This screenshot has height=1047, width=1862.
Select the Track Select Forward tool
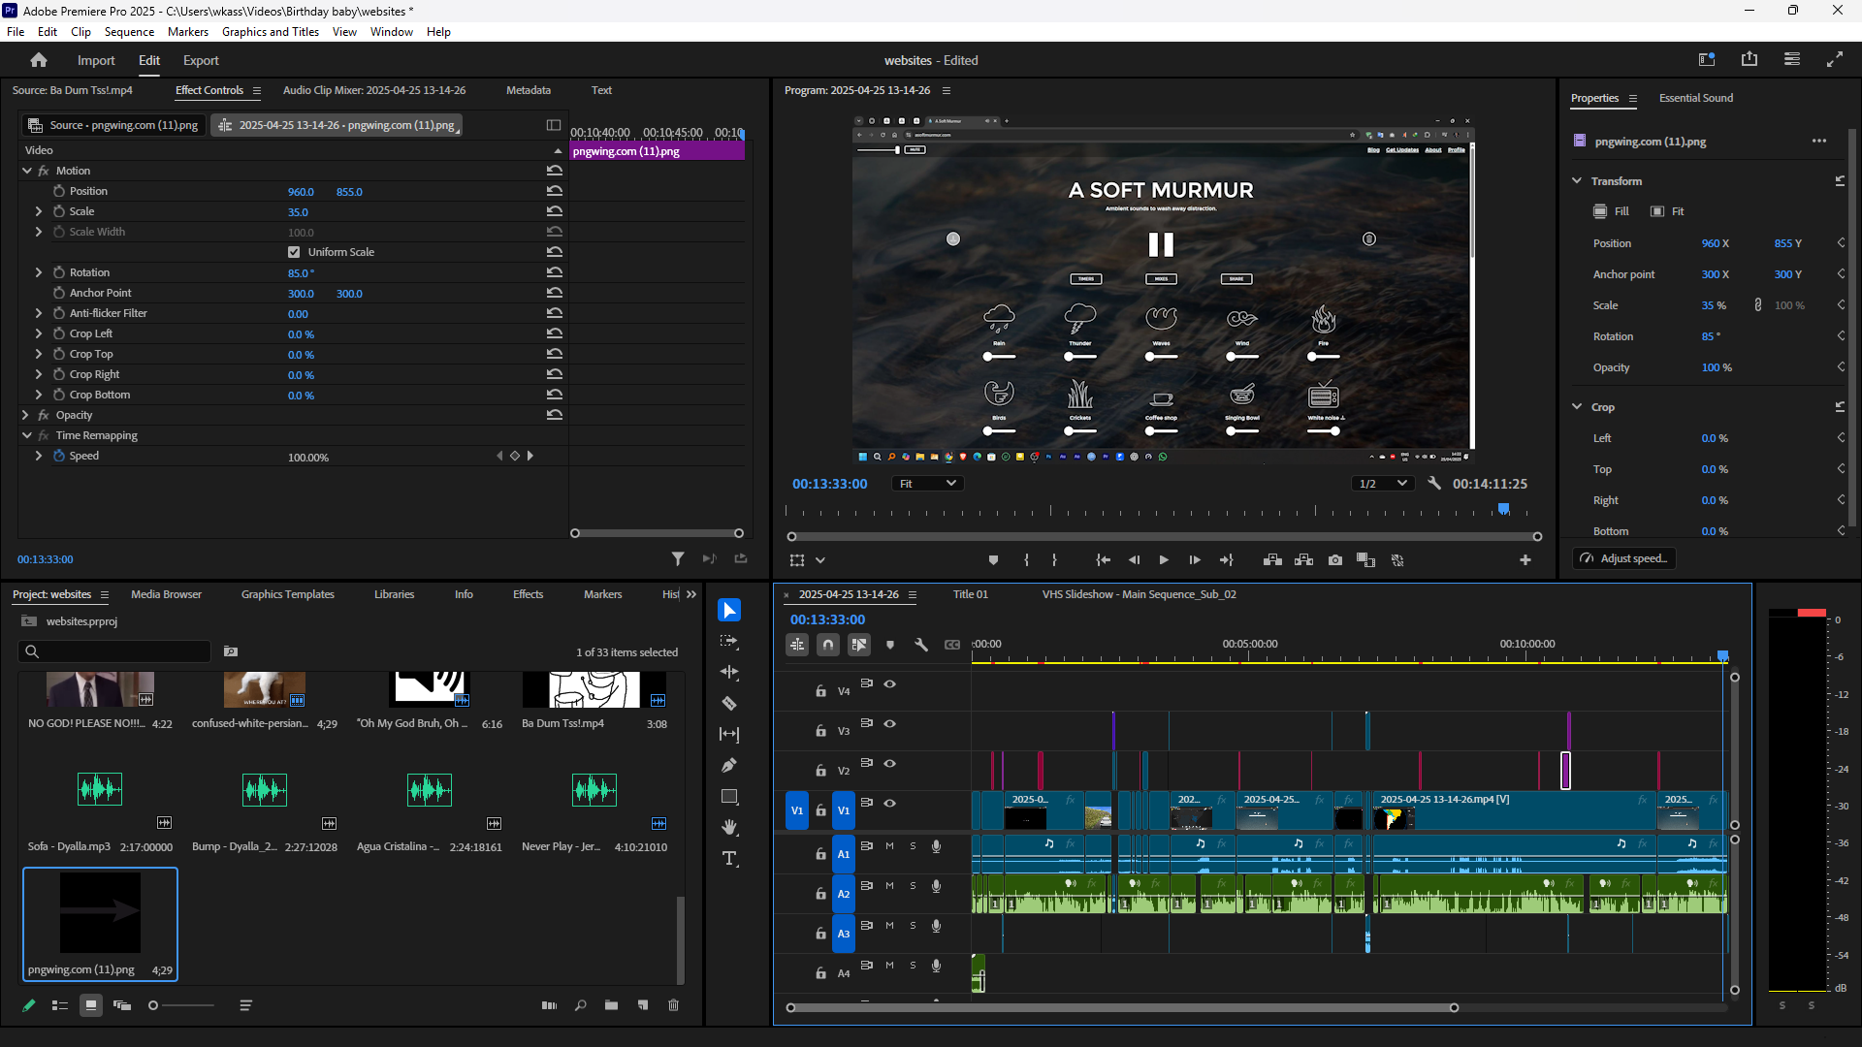729,641
